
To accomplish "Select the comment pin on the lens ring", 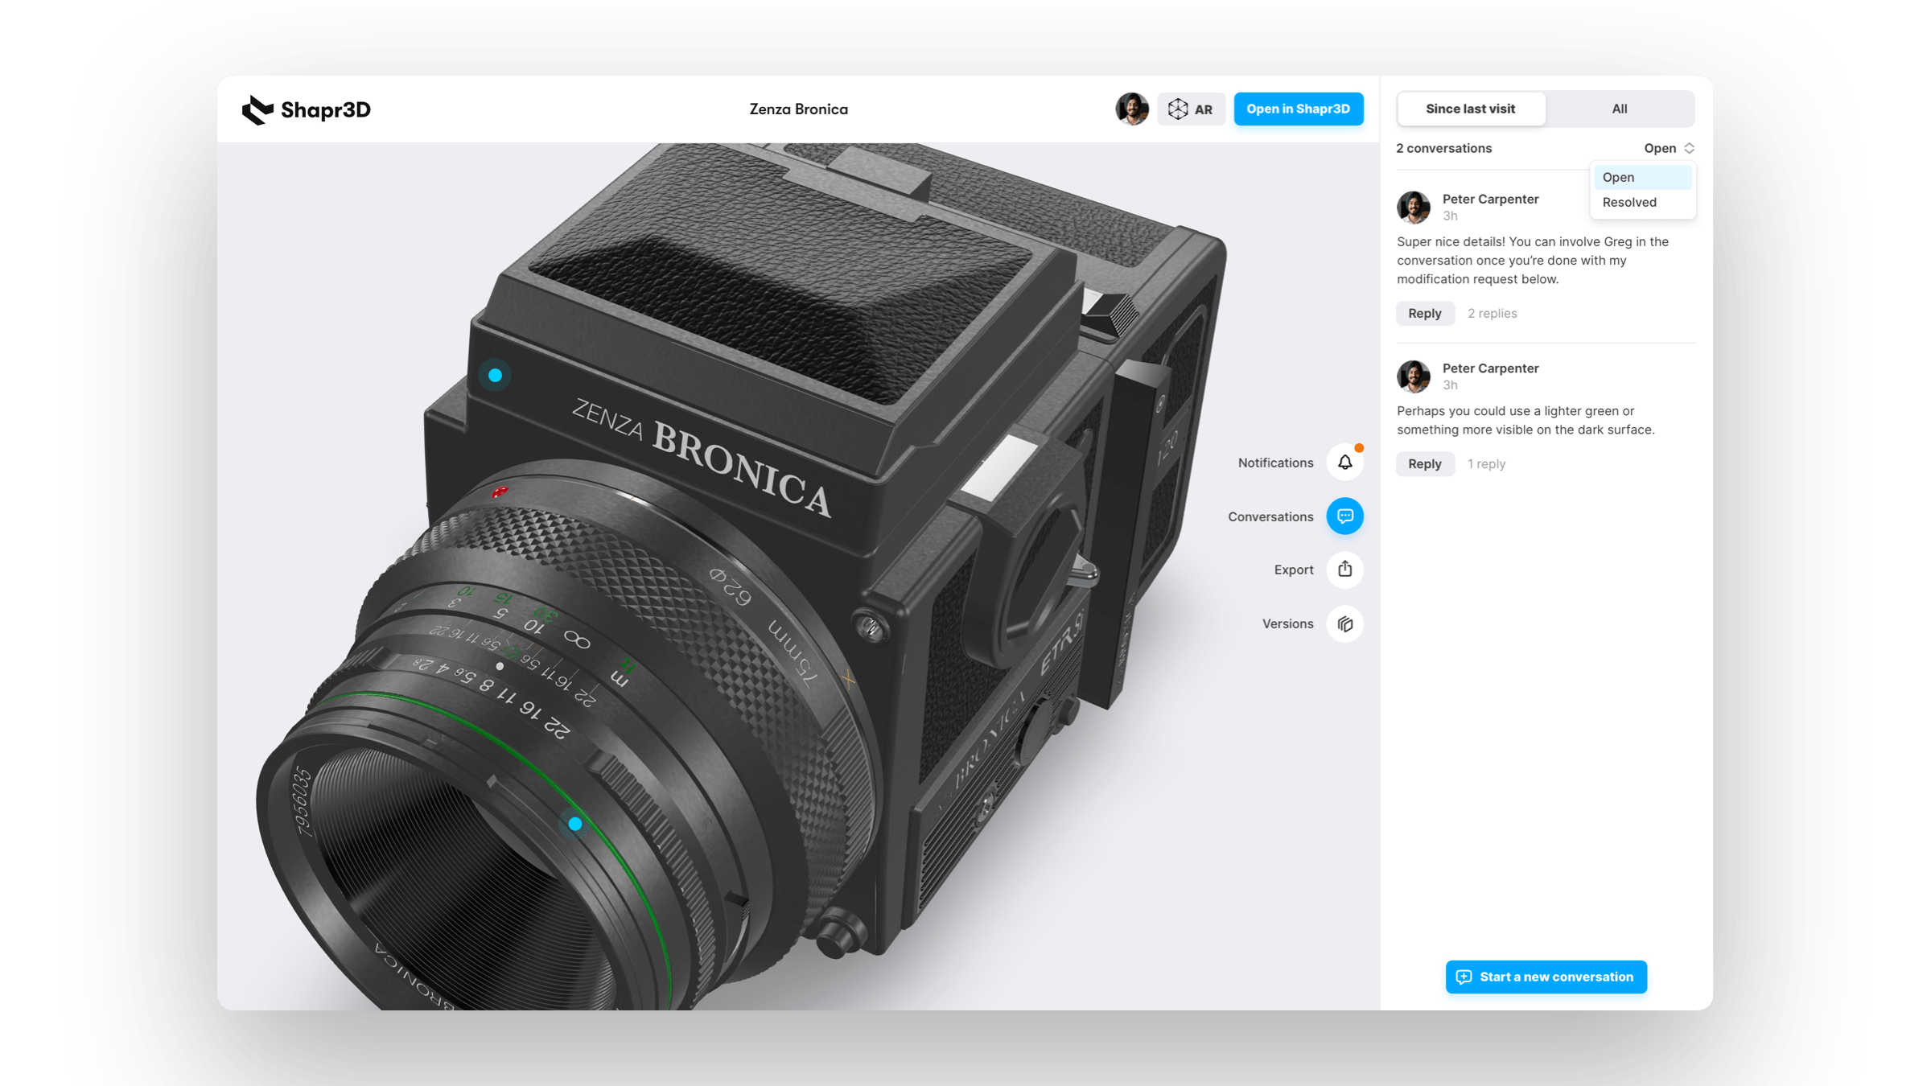I will click(x=574, y=824).
